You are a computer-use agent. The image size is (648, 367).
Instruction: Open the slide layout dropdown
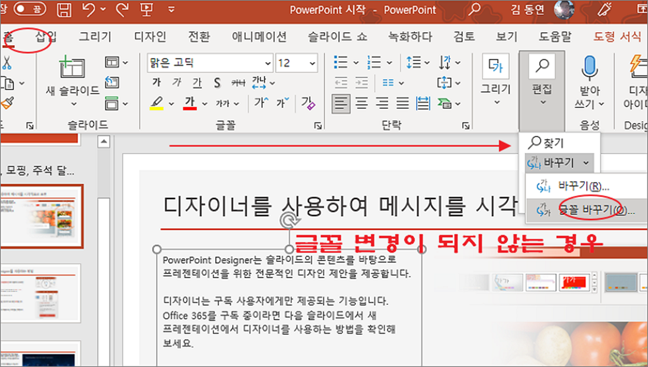tap(116, 63)
